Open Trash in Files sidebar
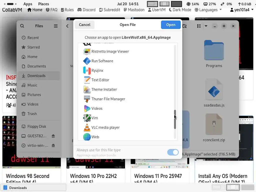Image resolution: width=256 pixels, height=192 pixels. click(39, 113)
